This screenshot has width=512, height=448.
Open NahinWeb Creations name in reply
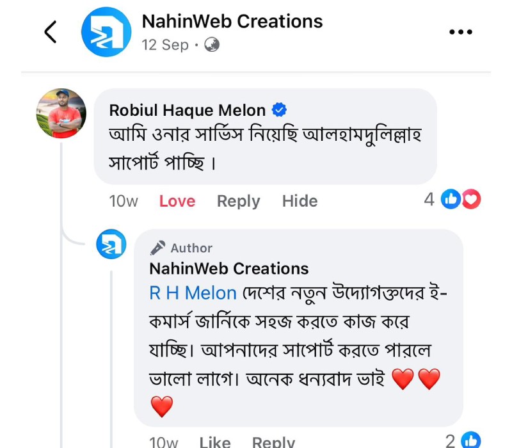coord(229,268)
